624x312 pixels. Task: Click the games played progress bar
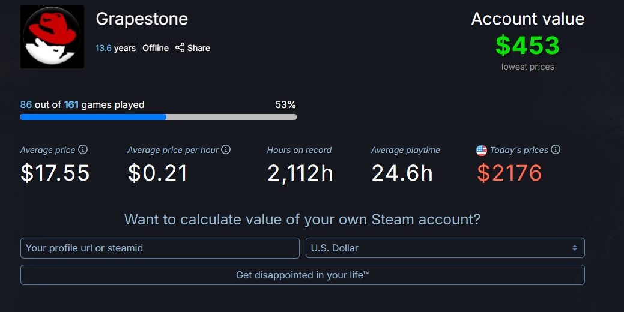(x=159, y=117)
